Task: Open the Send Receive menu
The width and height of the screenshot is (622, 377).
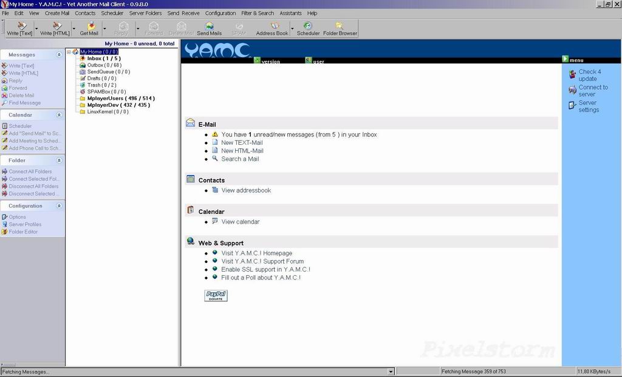Action: (x=183, y=13)
